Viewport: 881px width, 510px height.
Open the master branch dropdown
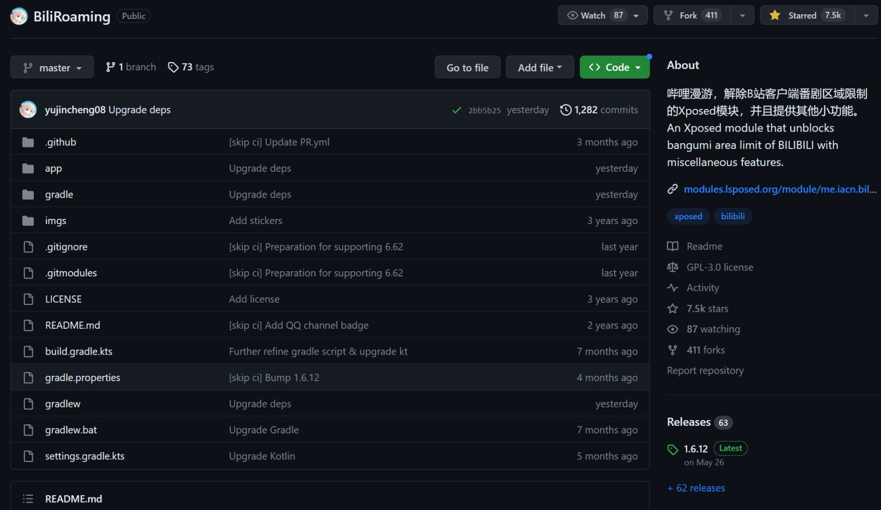pyautogui.click(x=52, y=67)
